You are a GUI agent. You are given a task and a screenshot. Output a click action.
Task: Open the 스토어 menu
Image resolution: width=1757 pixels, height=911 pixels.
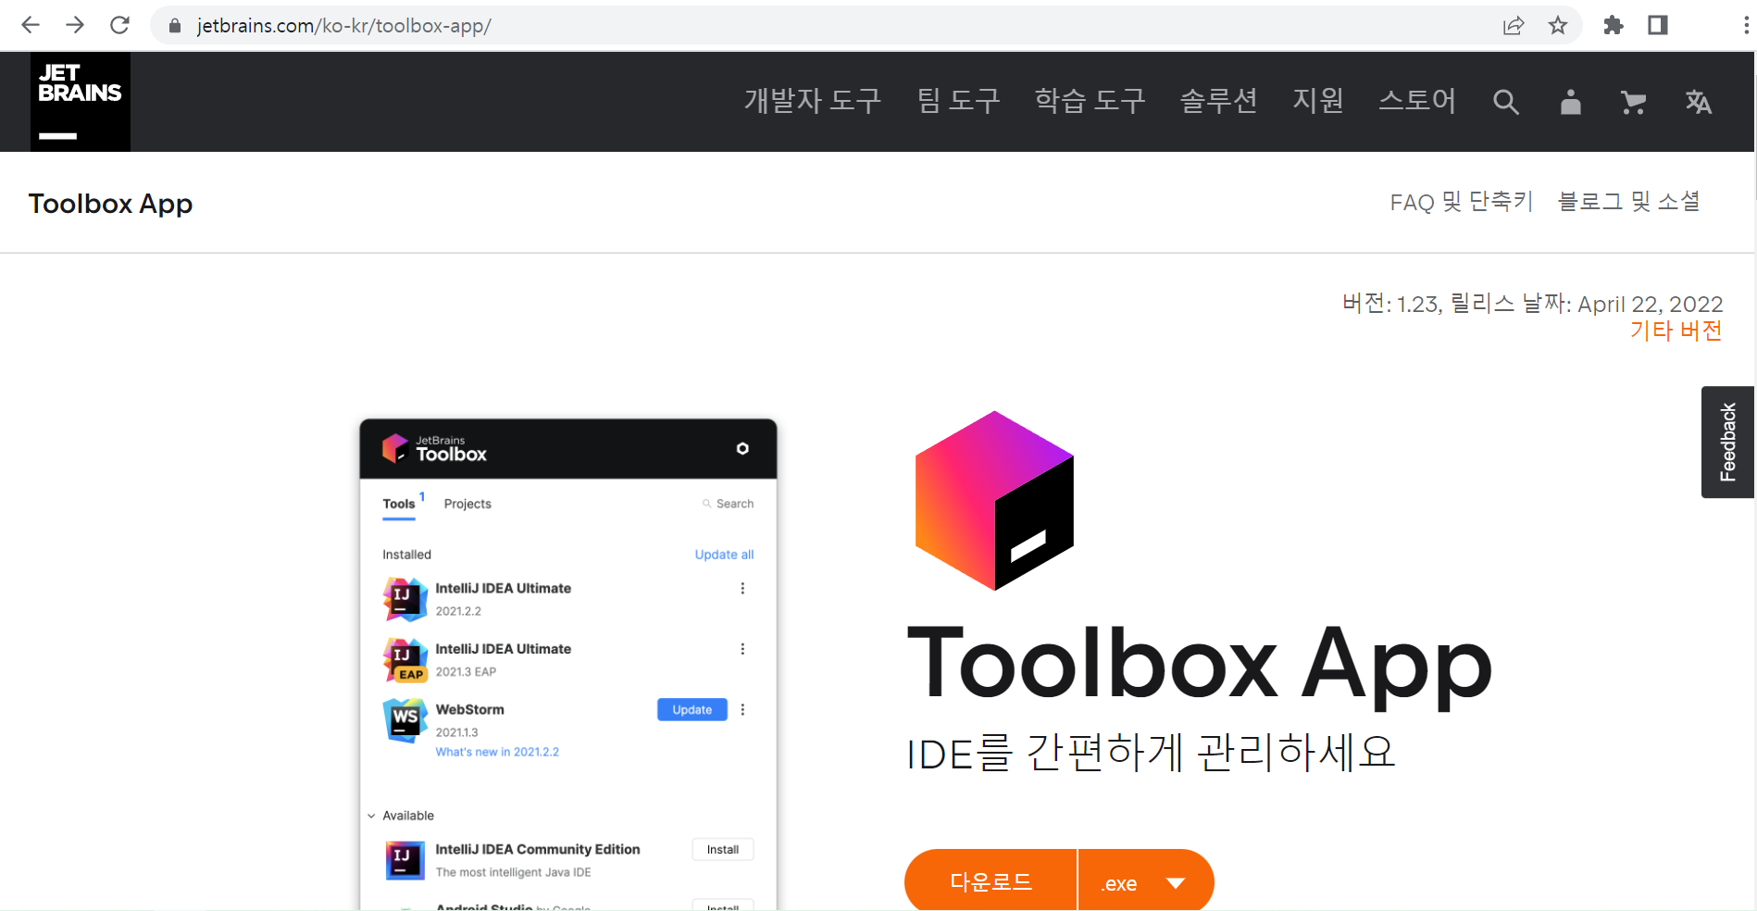(x=1417, y=101)
